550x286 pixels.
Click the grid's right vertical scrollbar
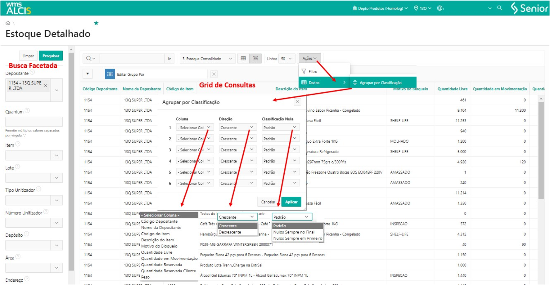pyautogui.click(x=541, y=150)
